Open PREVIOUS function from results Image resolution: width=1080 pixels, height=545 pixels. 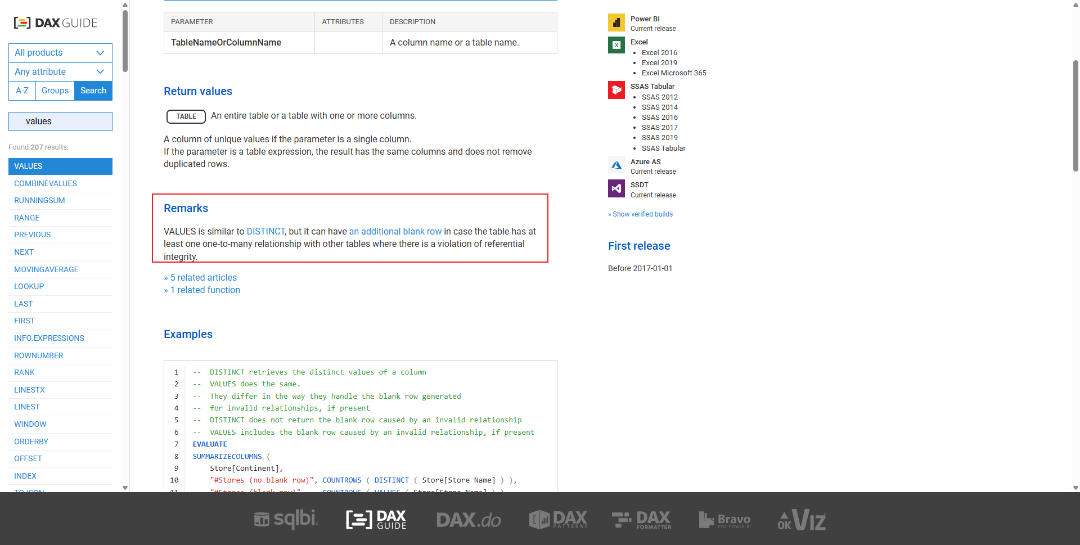(60, 235)
